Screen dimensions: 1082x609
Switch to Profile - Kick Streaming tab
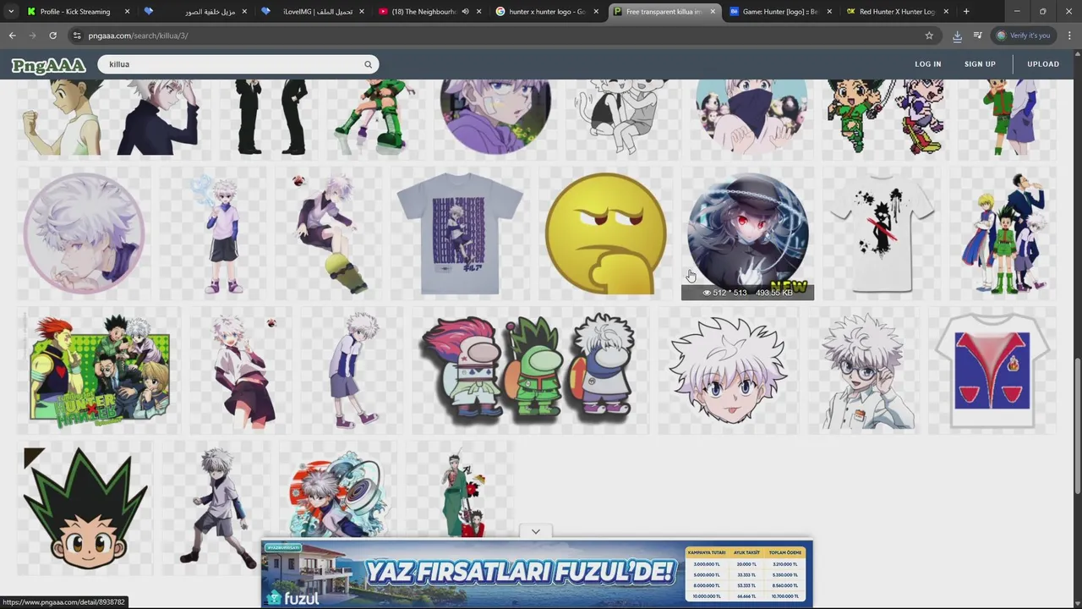(76, 12)
